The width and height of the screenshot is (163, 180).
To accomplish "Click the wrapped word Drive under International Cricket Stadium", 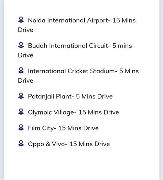I will tap(25, 81).
